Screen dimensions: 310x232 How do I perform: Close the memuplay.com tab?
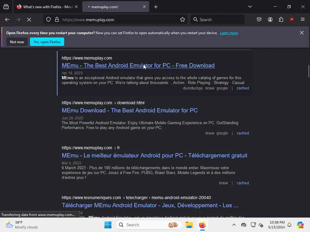(144, 7)
